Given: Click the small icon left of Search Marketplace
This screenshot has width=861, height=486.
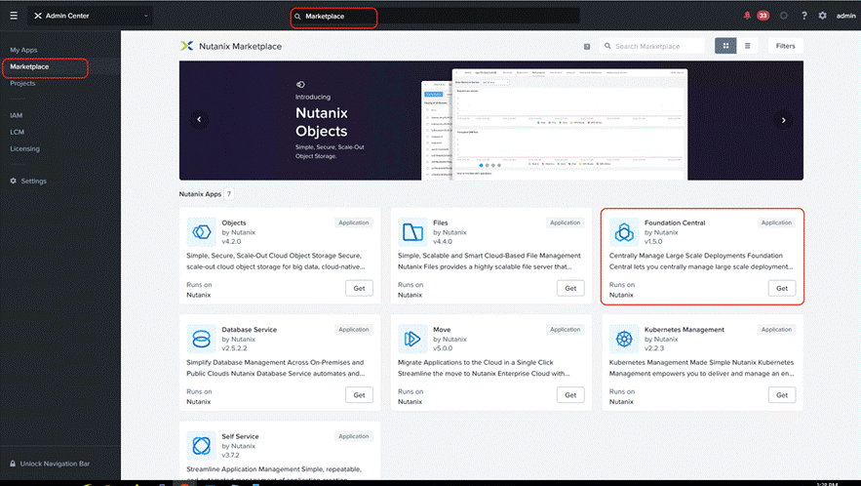Looking at the screenshot, I should point(587,46).
